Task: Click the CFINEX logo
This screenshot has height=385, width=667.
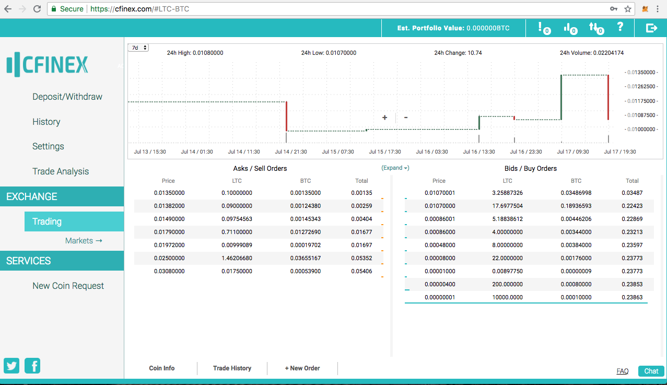Action: click(x=47, y=65)
